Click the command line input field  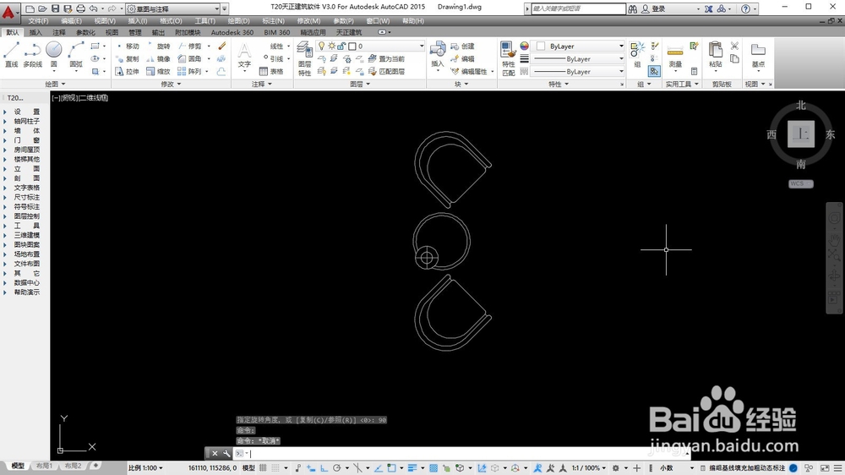tap(463, 453)
